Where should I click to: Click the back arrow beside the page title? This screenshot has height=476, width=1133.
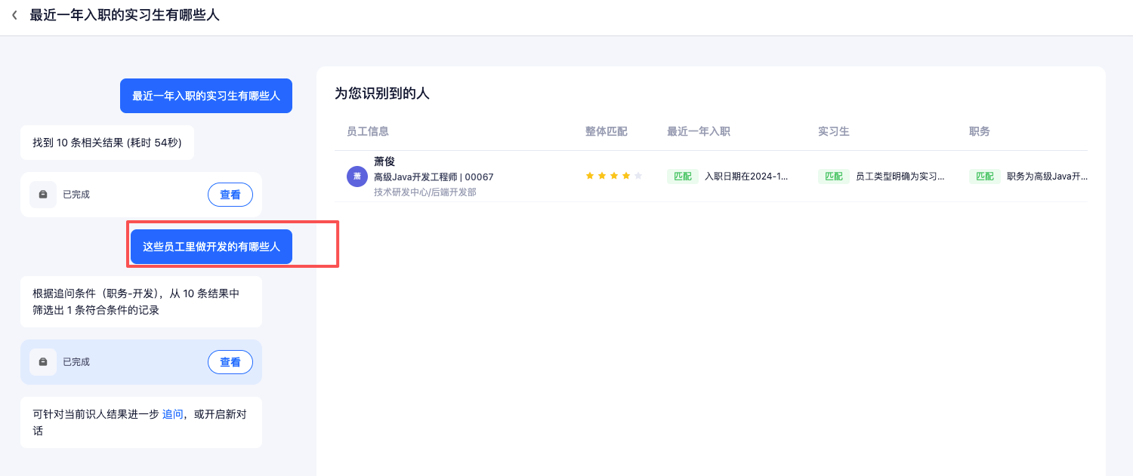tap(14, 15)
